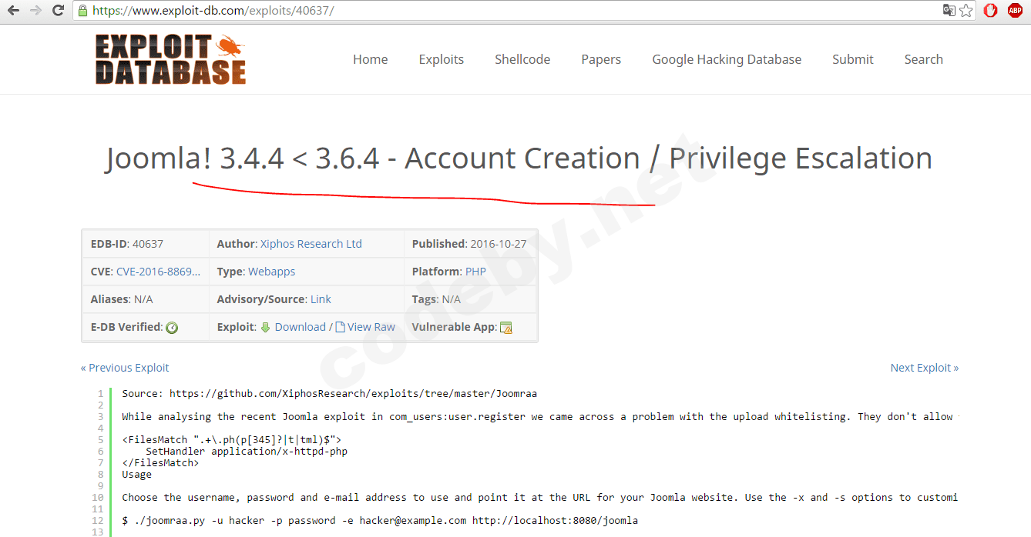Open Google Hacking Database menu item
The height and width of the screenshot is (537, 1031).
727,59
